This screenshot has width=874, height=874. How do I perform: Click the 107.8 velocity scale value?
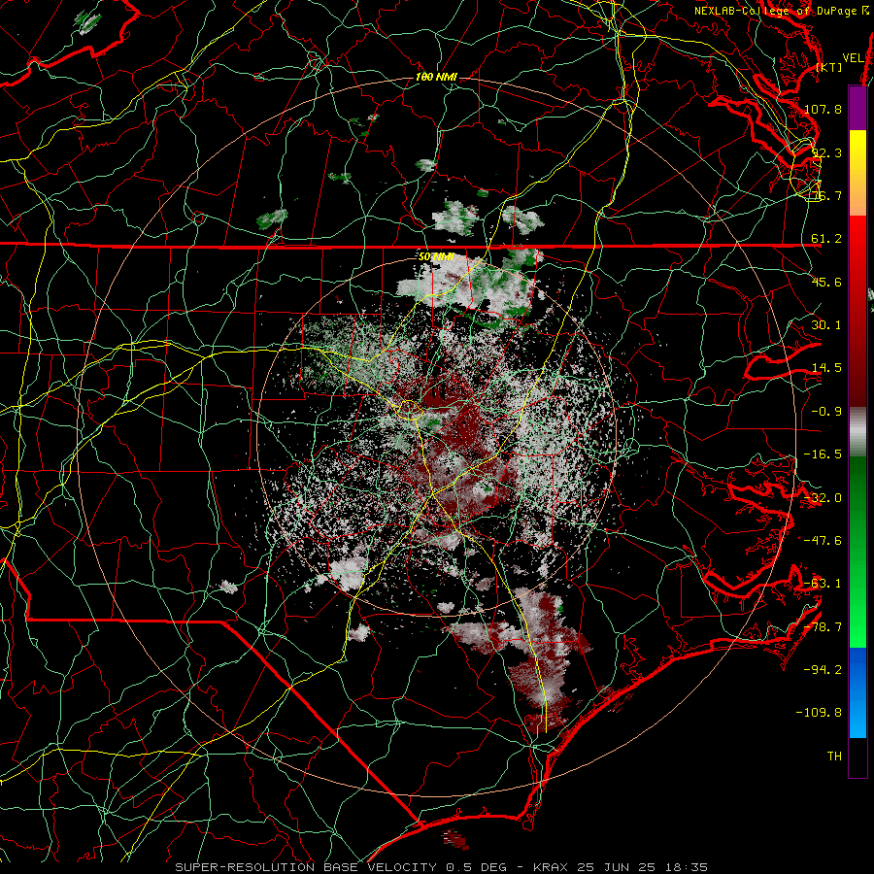[823, 109]
